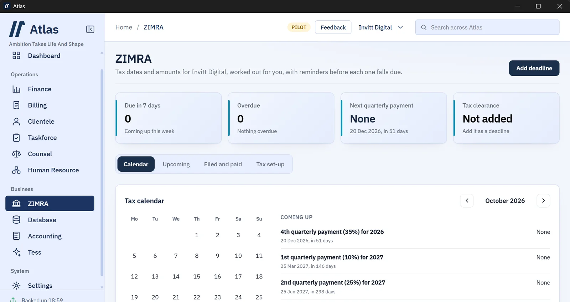Click the Tax clearance Not added card

pos(506,118)
